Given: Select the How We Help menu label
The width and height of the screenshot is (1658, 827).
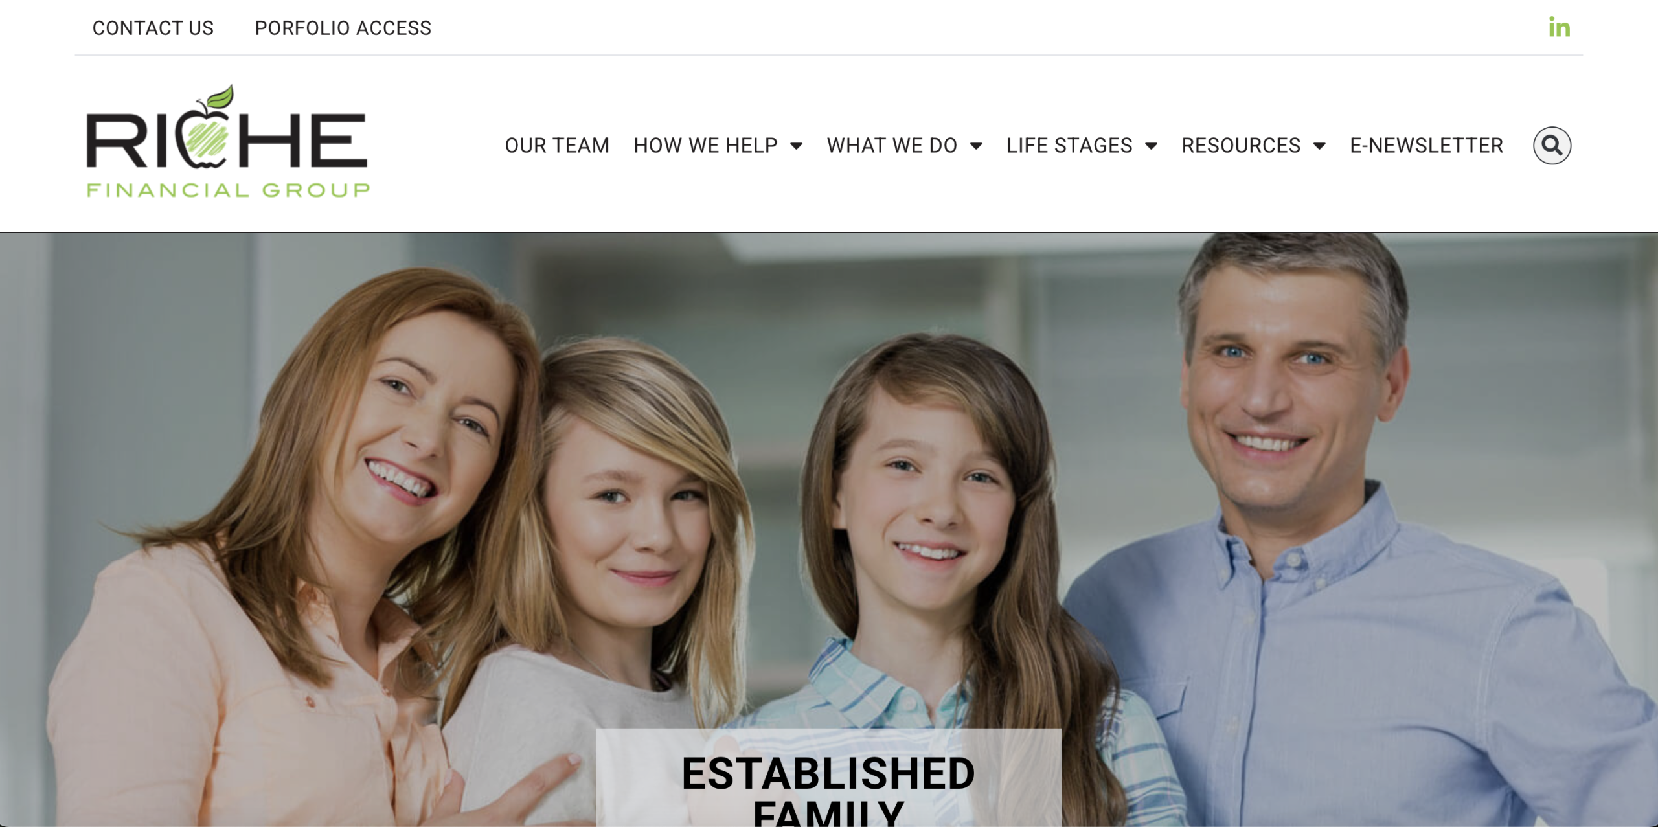Looking at the screenshot, I should pyautogui.click(x=705, y=145).
